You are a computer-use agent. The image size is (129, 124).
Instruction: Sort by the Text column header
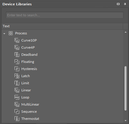pos(62,26)
